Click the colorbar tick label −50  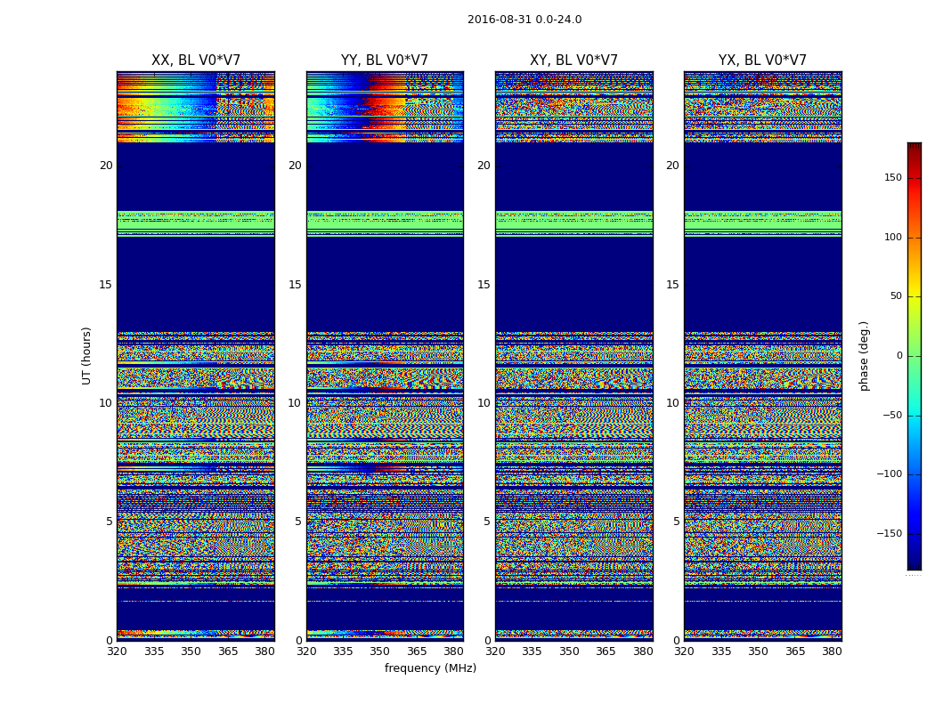892,415
